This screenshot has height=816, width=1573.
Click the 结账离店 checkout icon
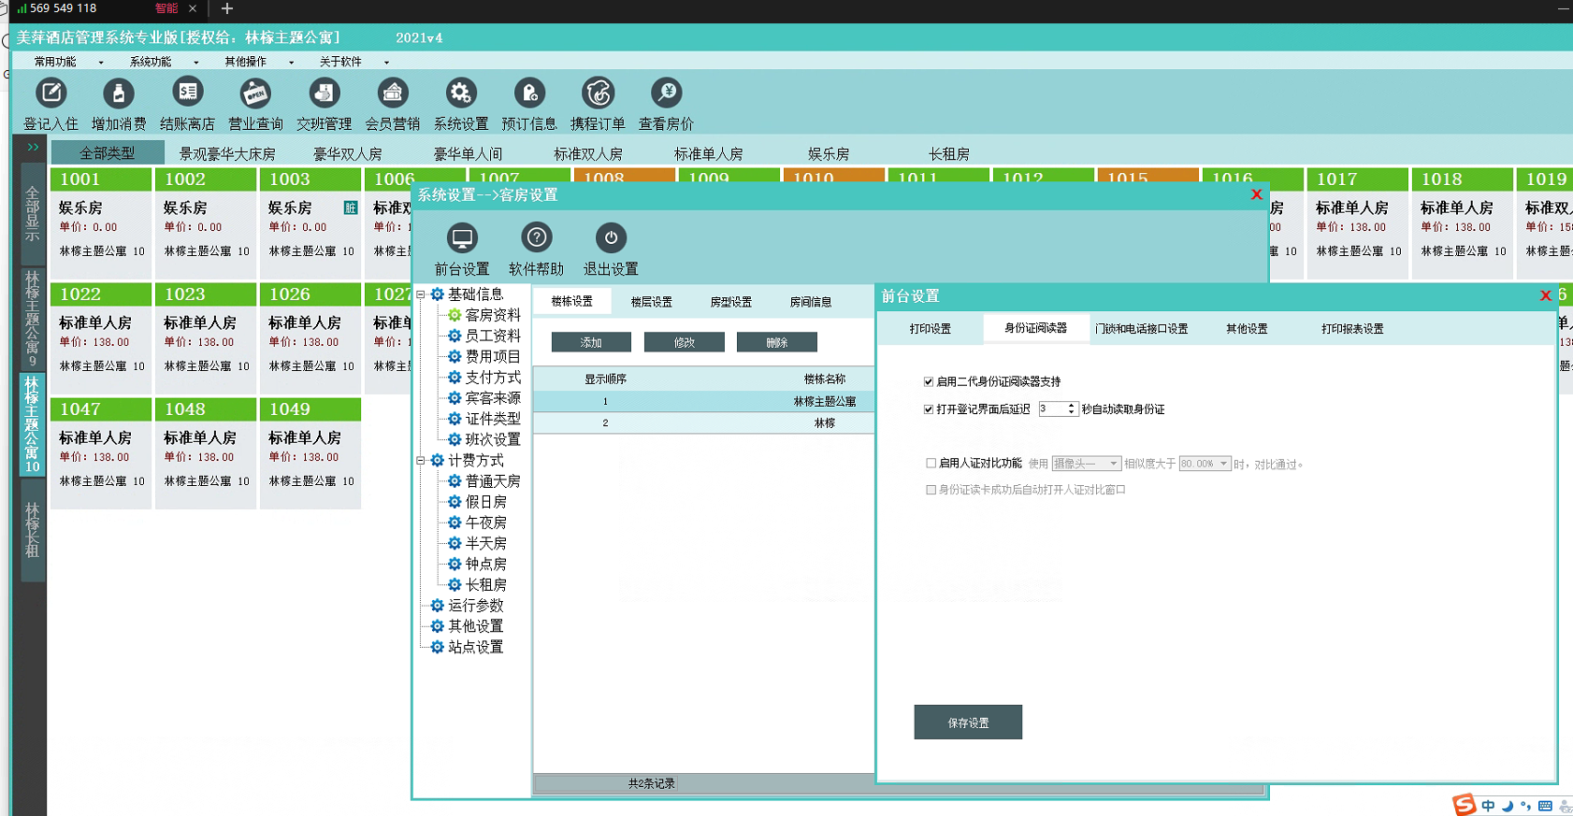[x=187, y=93]
